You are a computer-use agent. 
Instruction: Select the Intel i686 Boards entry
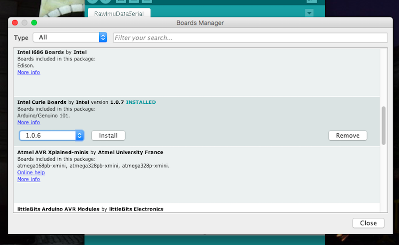(x=197, y=72)
